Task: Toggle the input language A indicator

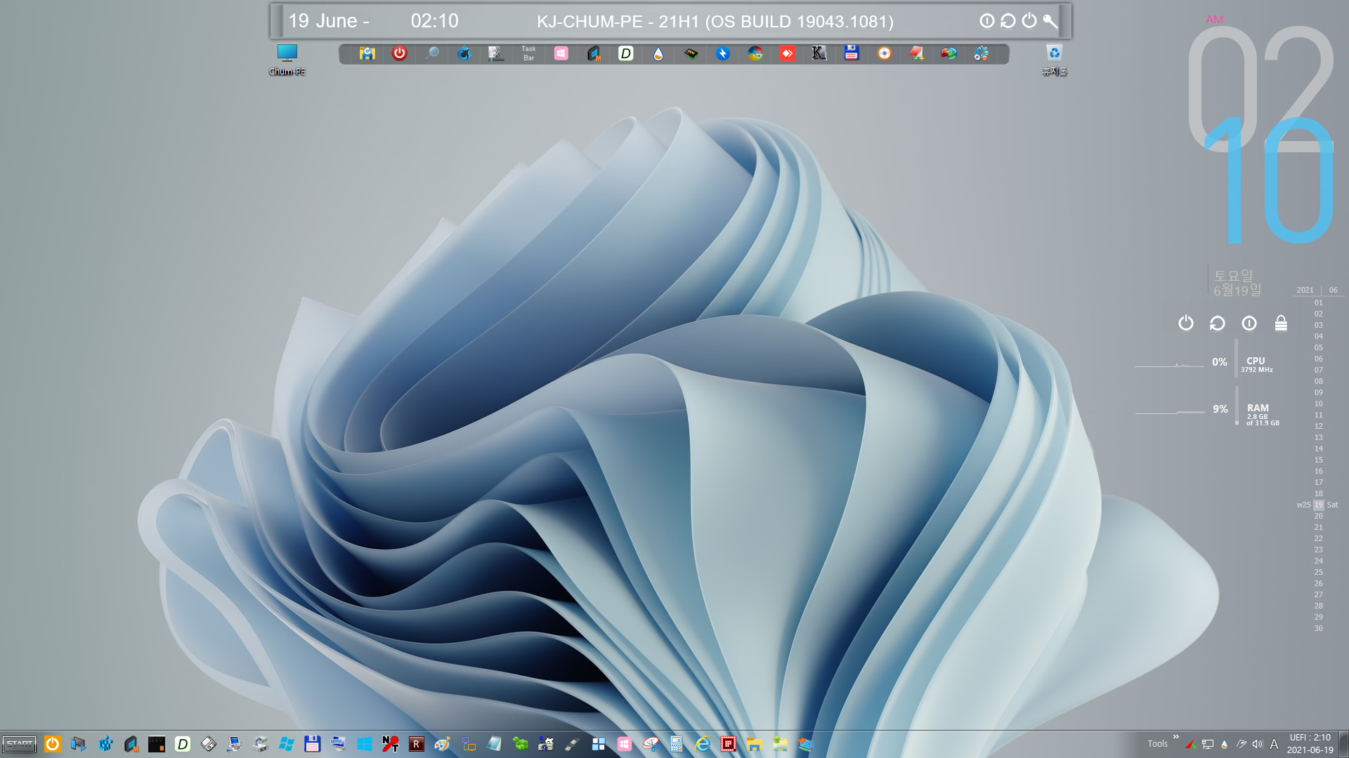Action: tap(1274, 744)
